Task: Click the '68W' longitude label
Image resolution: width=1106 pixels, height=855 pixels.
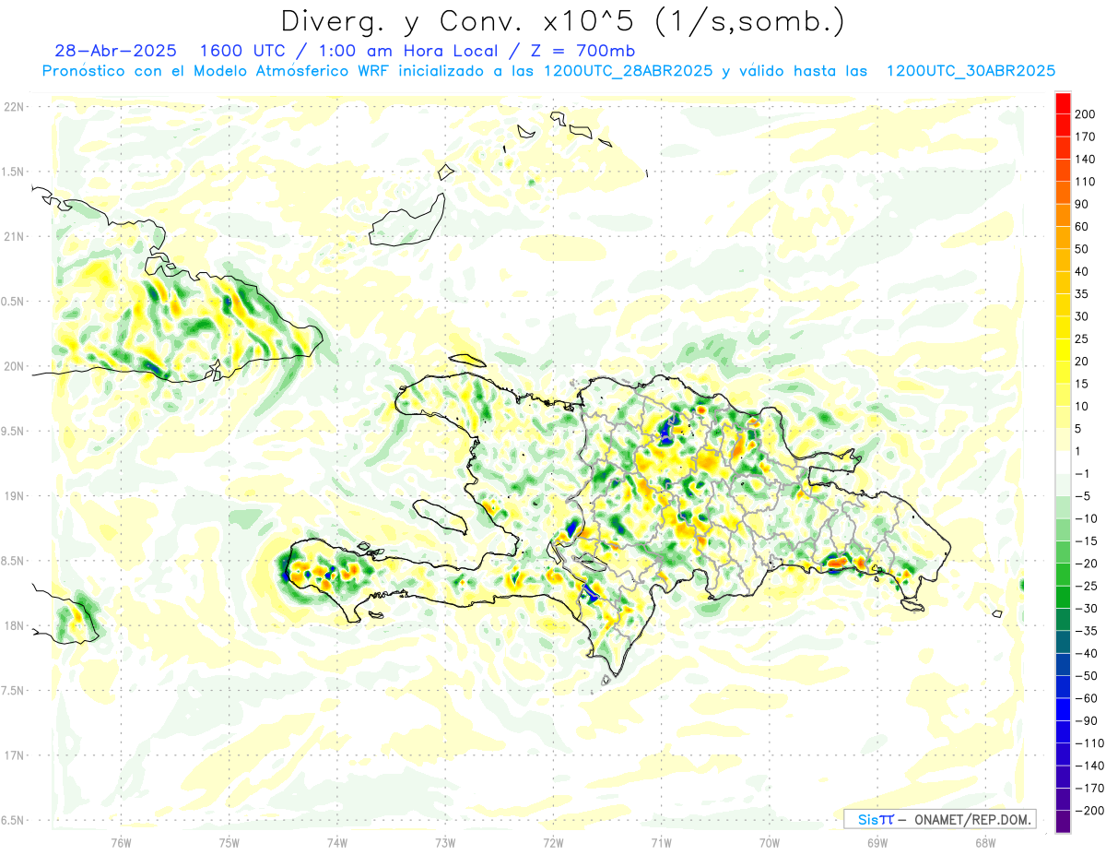Action: [x=985, y=841]
